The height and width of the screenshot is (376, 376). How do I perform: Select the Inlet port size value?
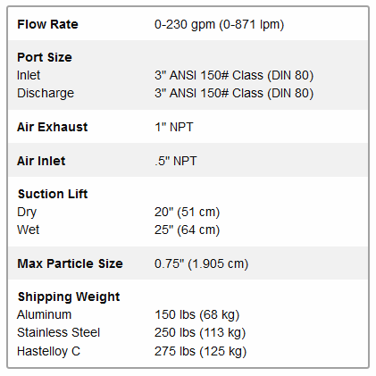coord(234,75)
